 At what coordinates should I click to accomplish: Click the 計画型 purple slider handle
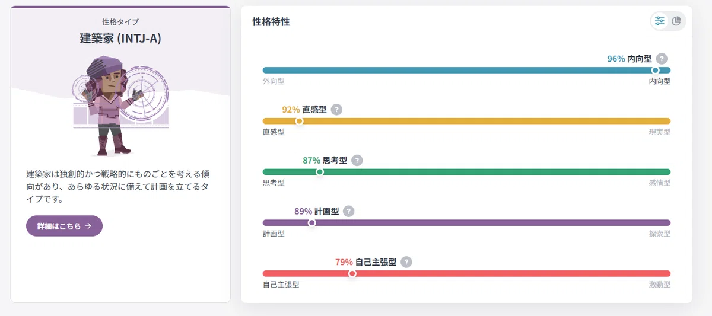(311, 223)
